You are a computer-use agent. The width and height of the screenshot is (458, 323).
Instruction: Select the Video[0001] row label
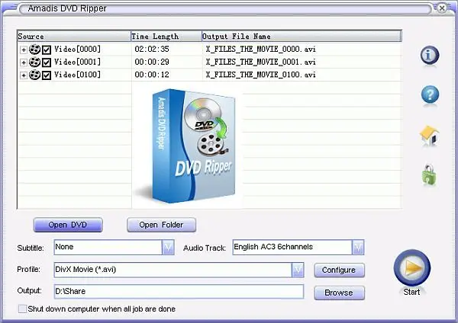pyautogui.click(x=77, y=62)
